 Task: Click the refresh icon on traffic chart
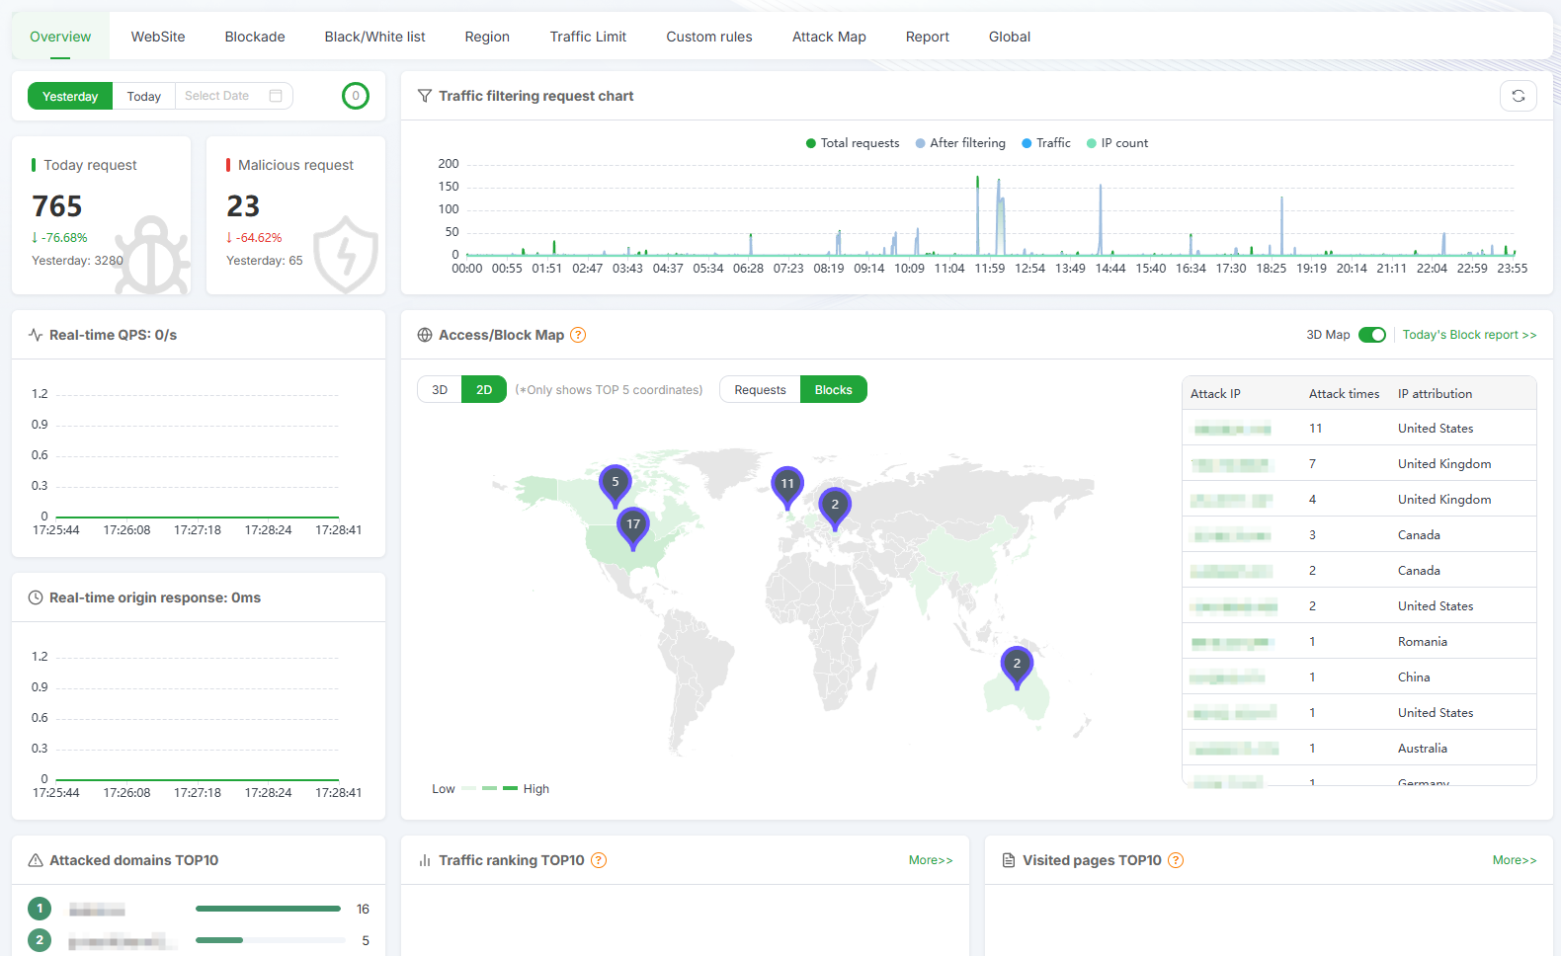click(1518, 96)
